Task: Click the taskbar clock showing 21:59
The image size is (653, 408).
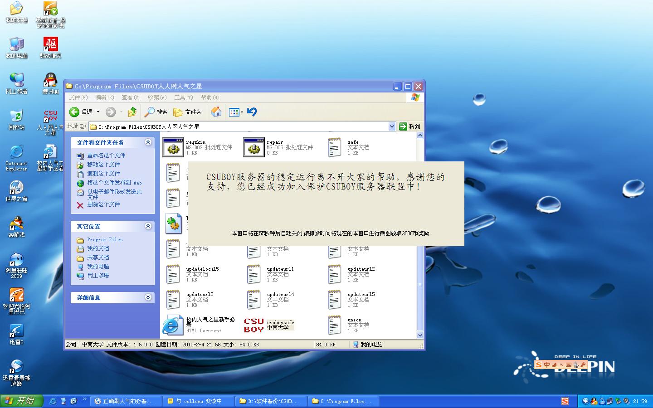Action: pyautogui.click(x=640, y=401)
